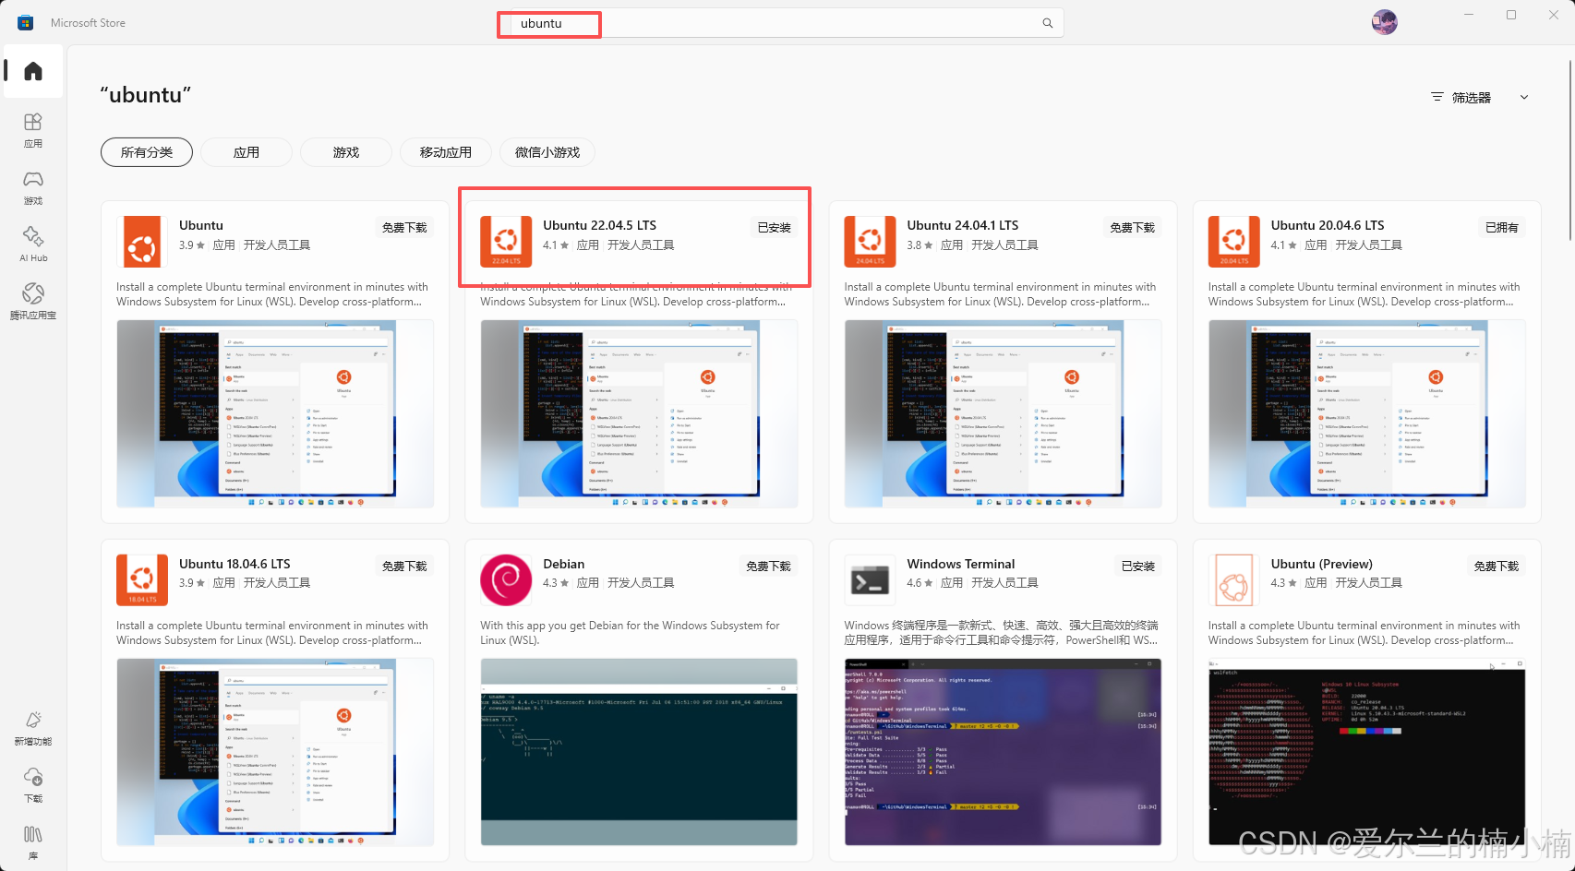
Task: Click the Ubuntu 22.04.5 LTS app icon
Action: (506, 242)
